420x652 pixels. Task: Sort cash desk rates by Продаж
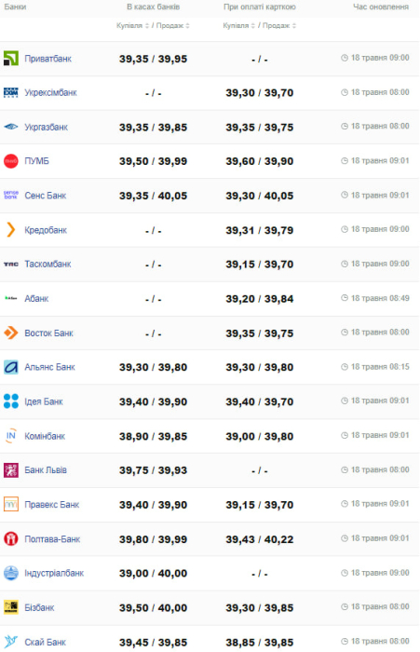(173, 26)
